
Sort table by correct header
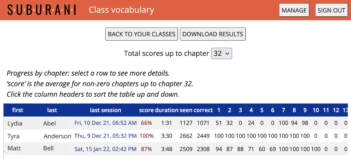pos(203,110)
